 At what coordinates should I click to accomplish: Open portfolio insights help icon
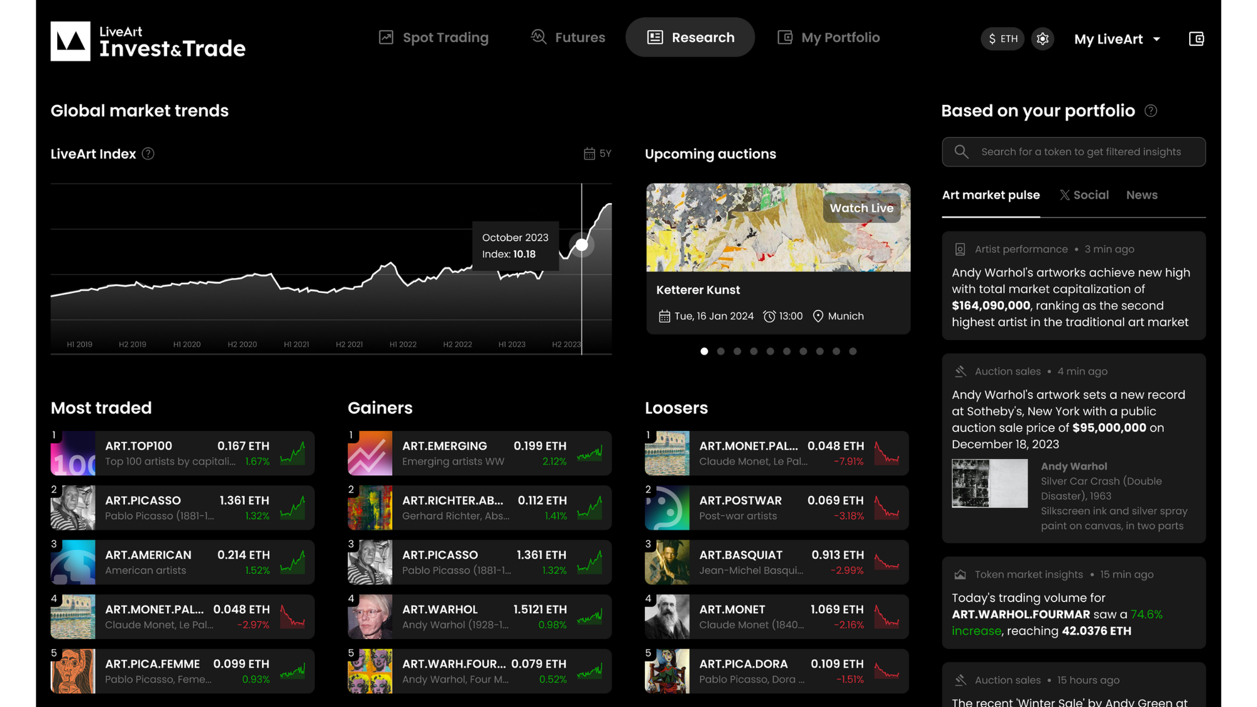click(x=1151, y=111)
